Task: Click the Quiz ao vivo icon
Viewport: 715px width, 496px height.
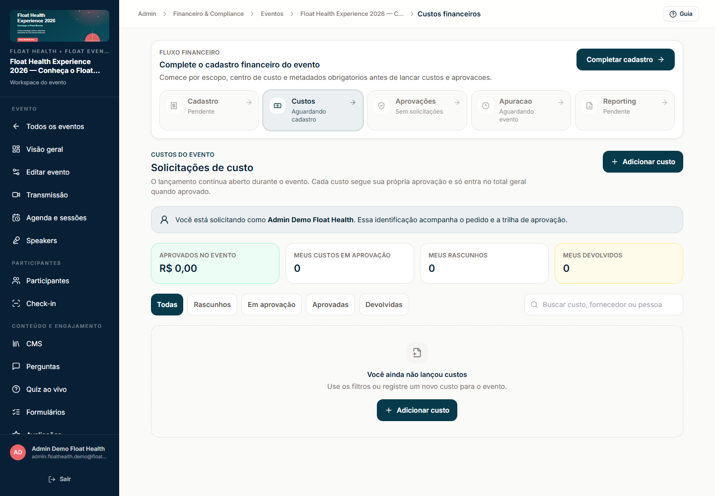Action: click(x=16, y=389)
